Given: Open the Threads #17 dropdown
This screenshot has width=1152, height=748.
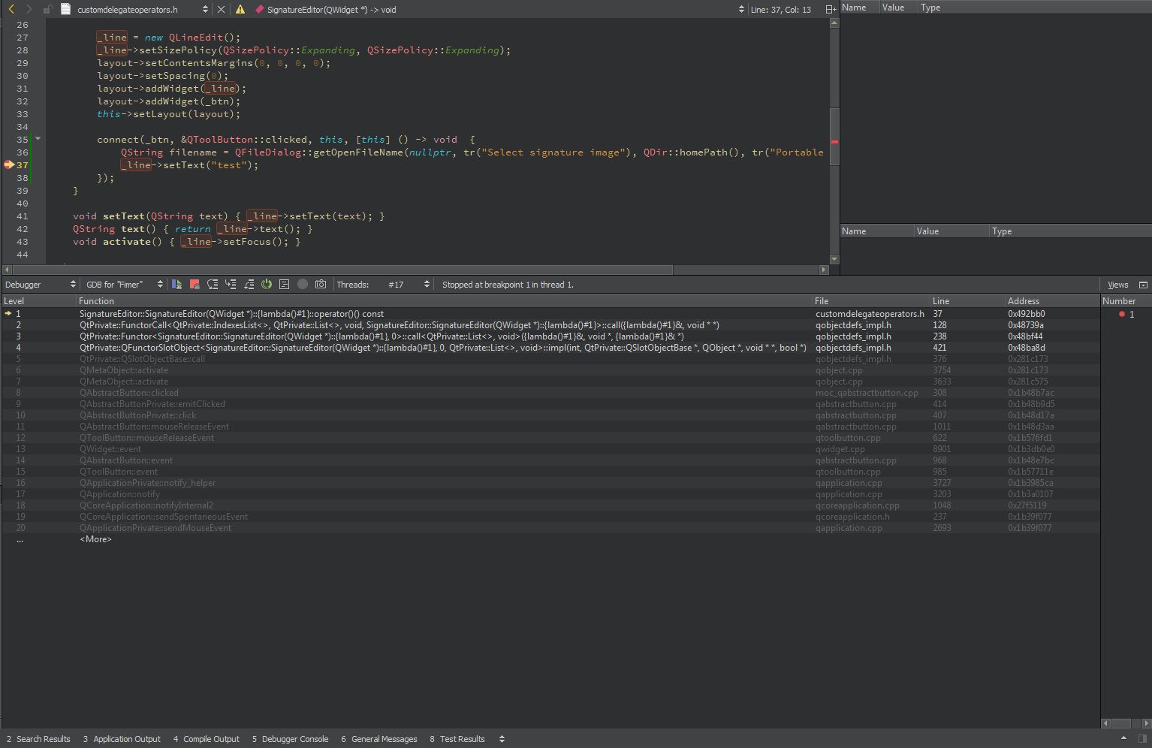Looking at the screenshot, I should 408,285.
